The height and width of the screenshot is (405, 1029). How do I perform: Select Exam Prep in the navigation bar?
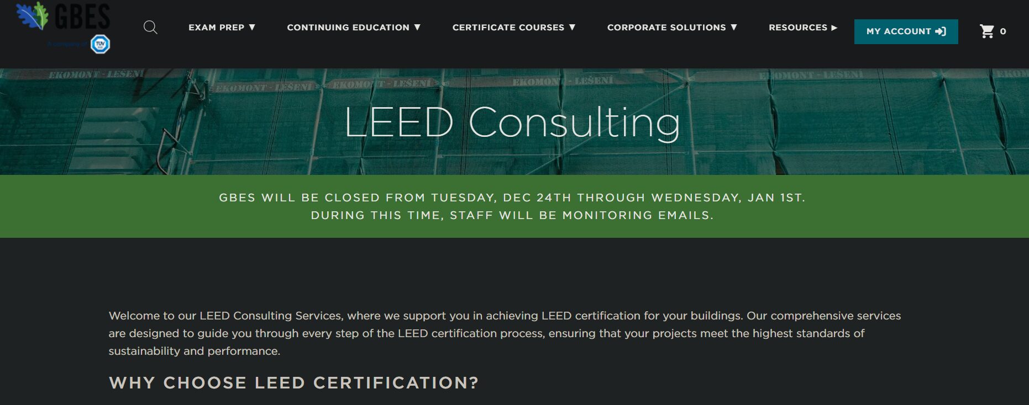click(217, 27)
